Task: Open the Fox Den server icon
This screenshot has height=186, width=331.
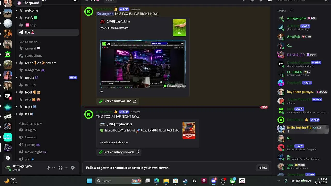Action: 8,147
